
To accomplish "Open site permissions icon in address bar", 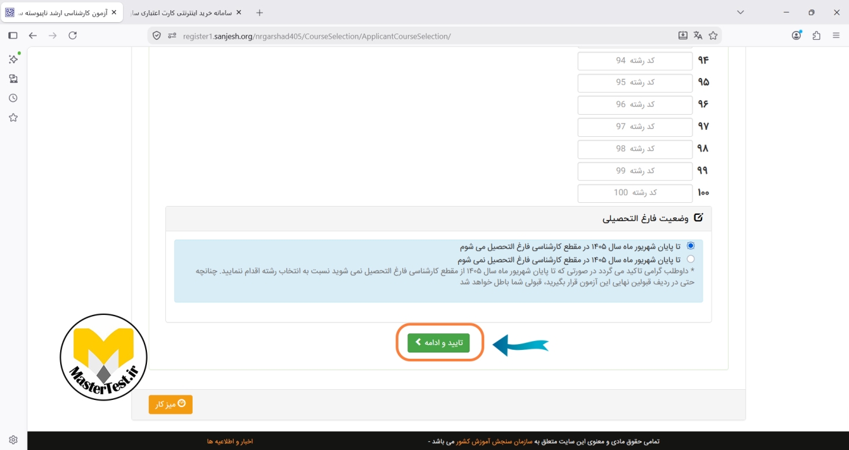I will (x=172, y=36).
